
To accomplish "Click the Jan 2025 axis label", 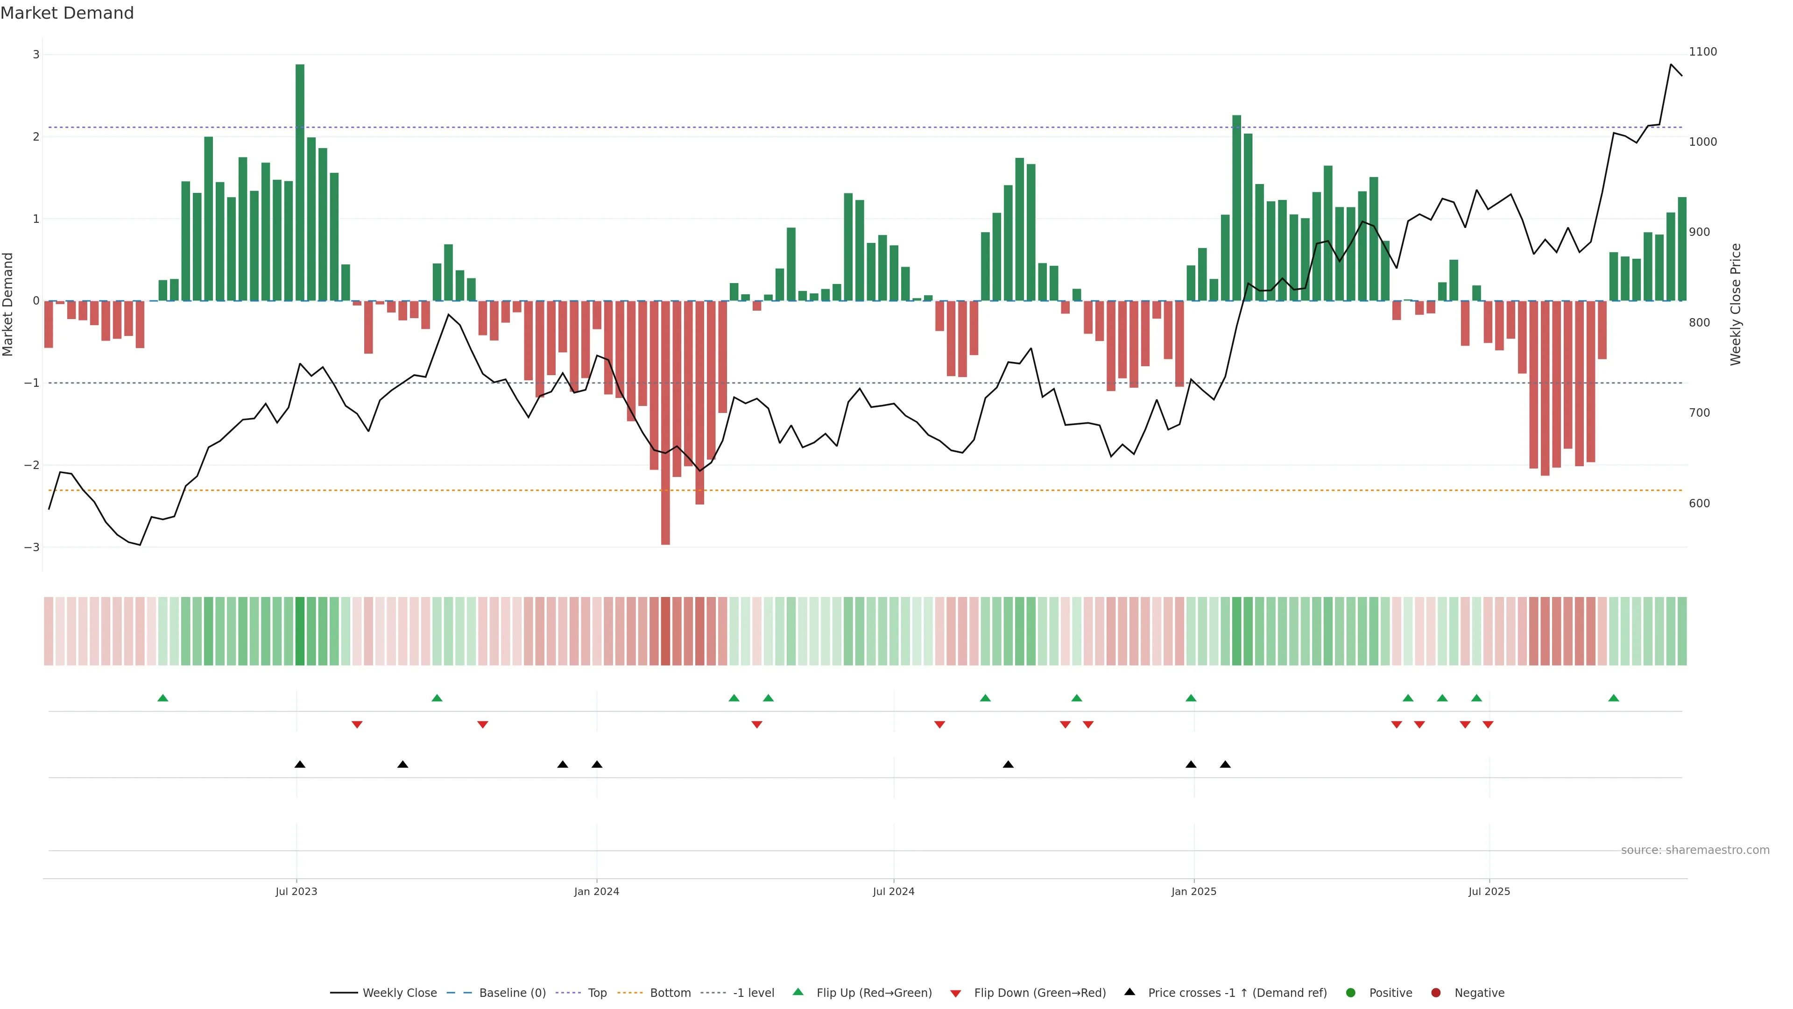I will pyautogui.click(x=1194, y=891).
